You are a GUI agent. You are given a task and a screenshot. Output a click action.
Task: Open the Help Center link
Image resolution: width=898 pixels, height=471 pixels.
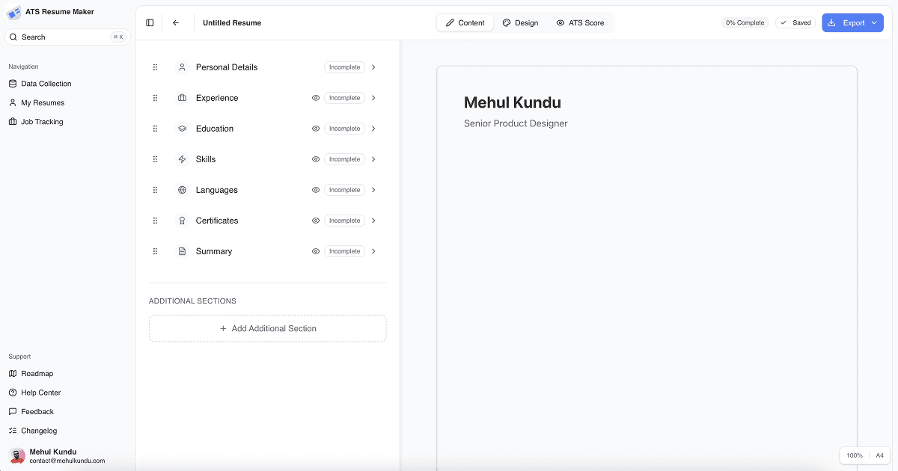click(40, 392)
